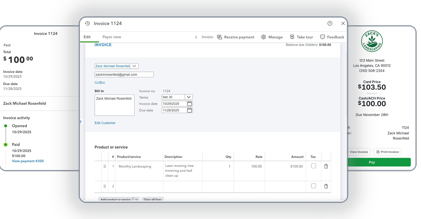This screenshot has height=219, width=421.
Task: Delete the Monthly Landscaping line item
Action: [326, 166]
